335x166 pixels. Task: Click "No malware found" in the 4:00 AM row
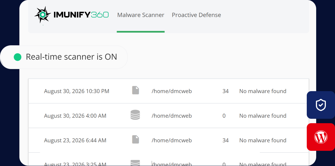(x=263, y=116)
